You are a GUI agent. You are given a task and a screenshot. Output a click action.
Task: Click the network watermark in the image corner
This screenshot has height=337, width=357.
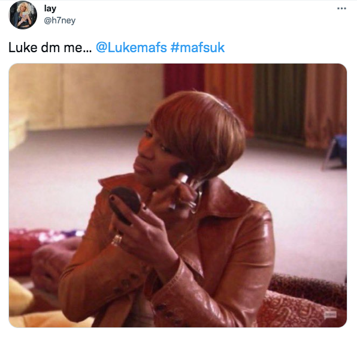(x=330, y=314)
